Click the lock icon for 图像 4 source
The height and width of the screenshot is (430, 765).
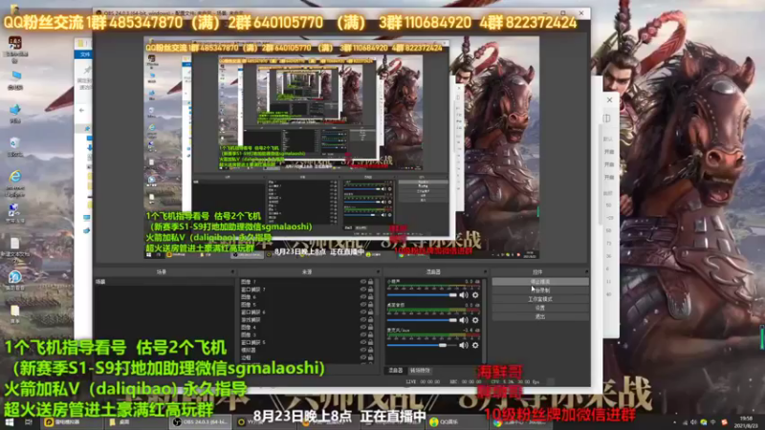(371, 328)
